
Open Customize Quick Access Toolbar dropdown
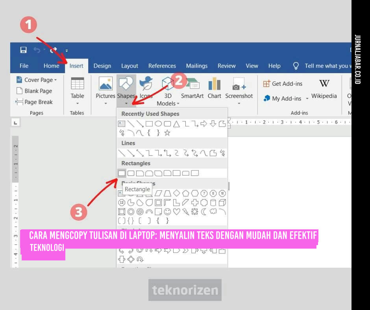[x=67, y=50]
